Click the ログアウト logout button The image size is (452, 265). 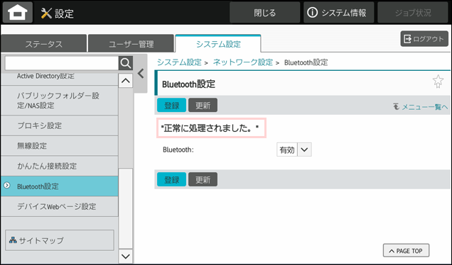click(424, 39)
